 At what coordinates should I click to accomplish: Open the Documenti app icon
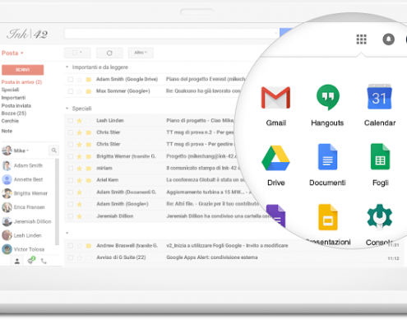[327, 157]
